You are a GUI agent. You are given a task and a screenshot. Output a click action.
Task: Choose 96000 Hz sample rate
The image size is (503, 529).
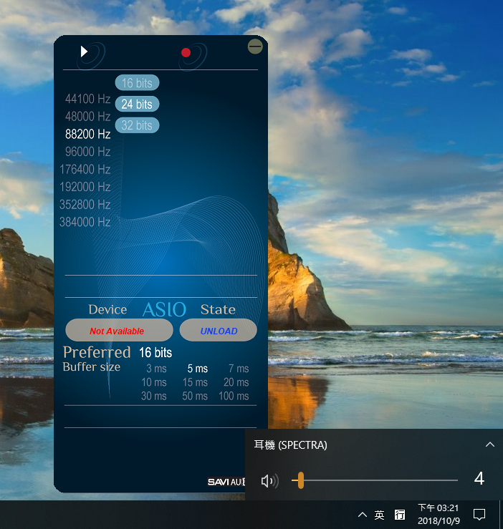tap(88, 152)
